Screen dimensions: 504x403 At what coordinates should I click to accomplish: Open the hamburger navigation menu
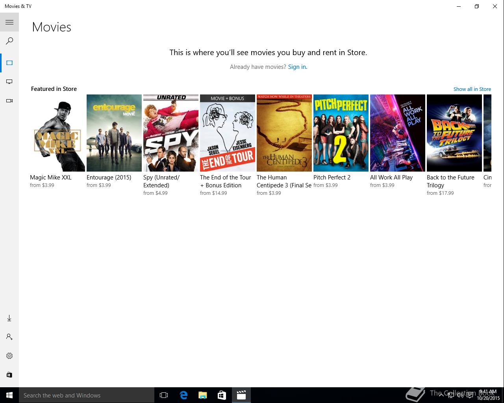tap(9, 22)
